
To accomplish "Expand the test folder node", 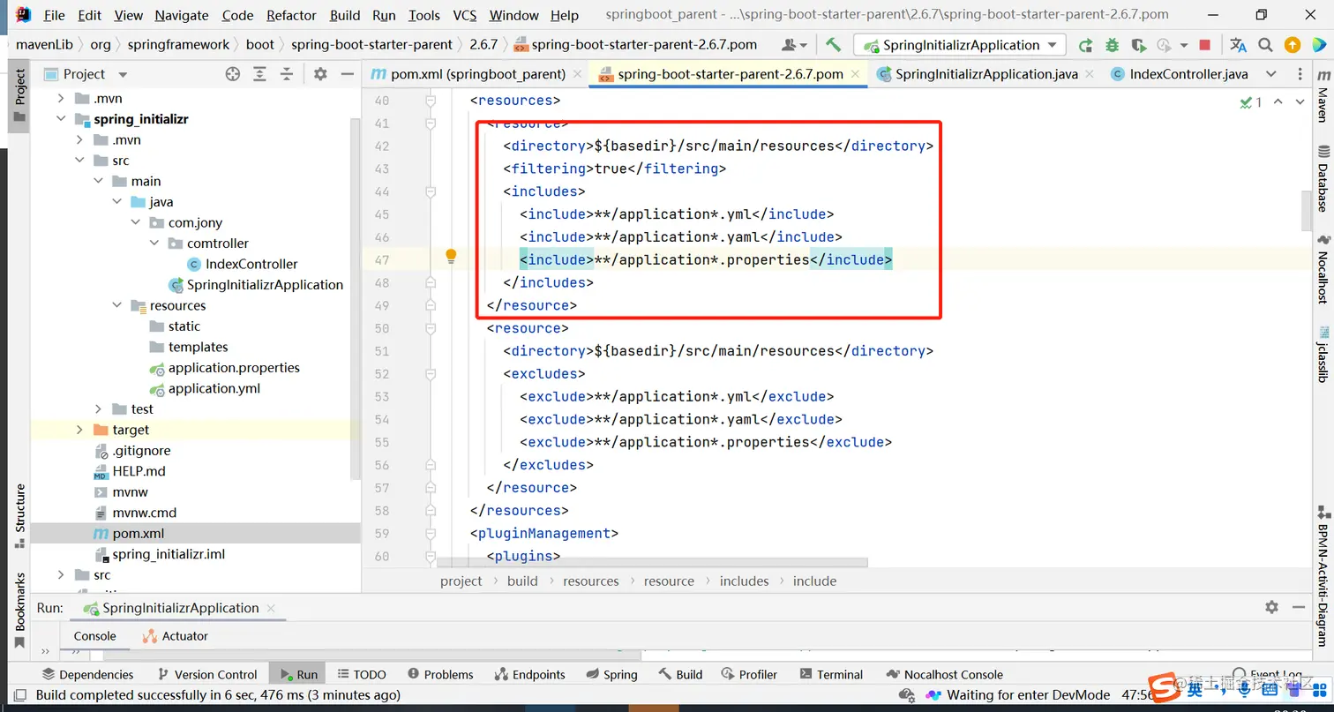I will pyautogui.click(x=98, y=408).
